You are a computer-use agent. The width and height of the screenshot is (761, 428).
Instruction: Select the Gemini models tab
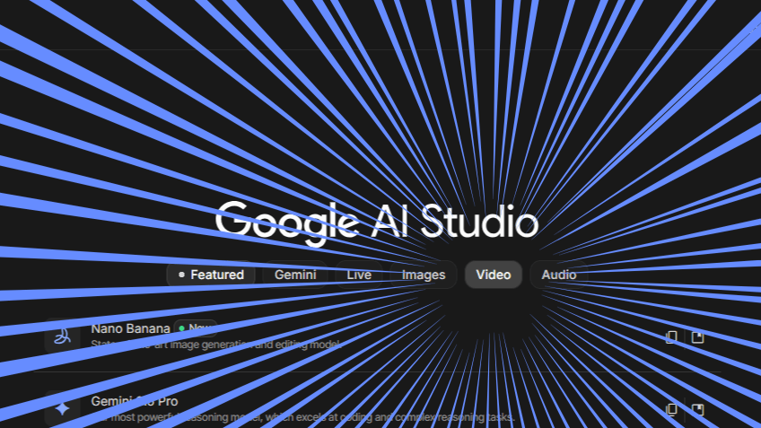click(295, 275)
